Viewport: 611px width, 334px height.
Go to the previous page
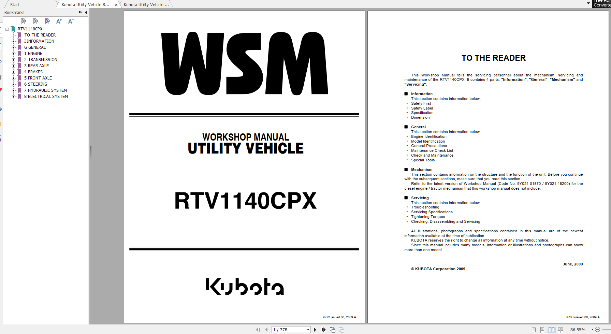(x=266, y=330)
